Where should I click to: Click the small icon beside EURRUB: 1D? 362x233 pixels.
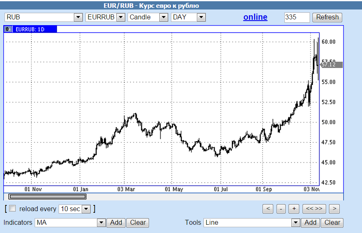tap(8, 29)
